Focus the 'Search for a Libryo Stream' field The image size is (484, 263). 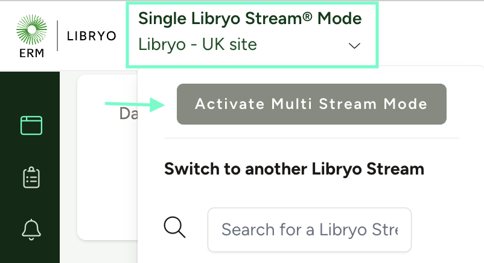point(309,229)
